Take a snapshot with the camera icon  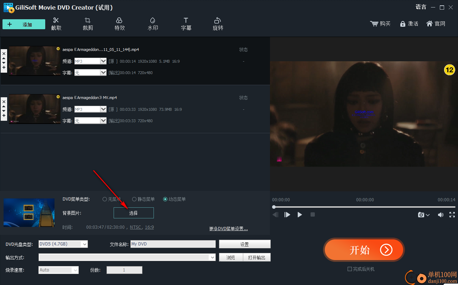tap(421, 215)
